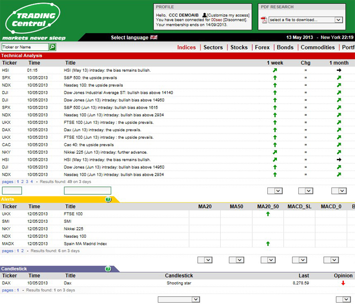
Task: Go to Alerts results page 2
Action: [22, 251]
